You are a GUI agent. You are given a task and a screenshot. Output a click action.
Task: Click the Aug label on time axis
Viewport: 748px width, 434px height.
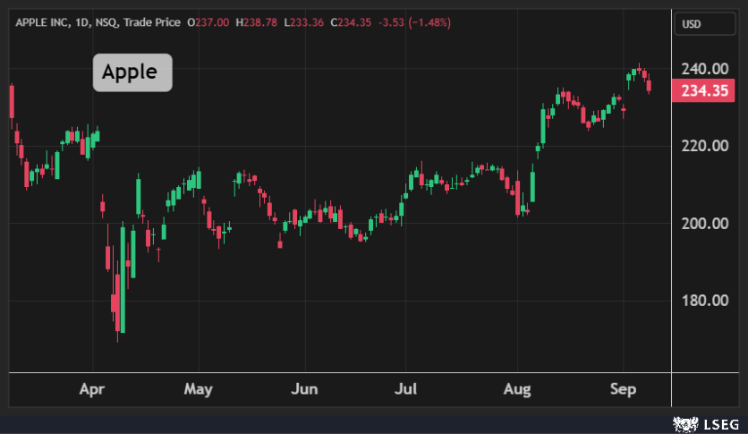pyautogui.click(x=518, y=389)
